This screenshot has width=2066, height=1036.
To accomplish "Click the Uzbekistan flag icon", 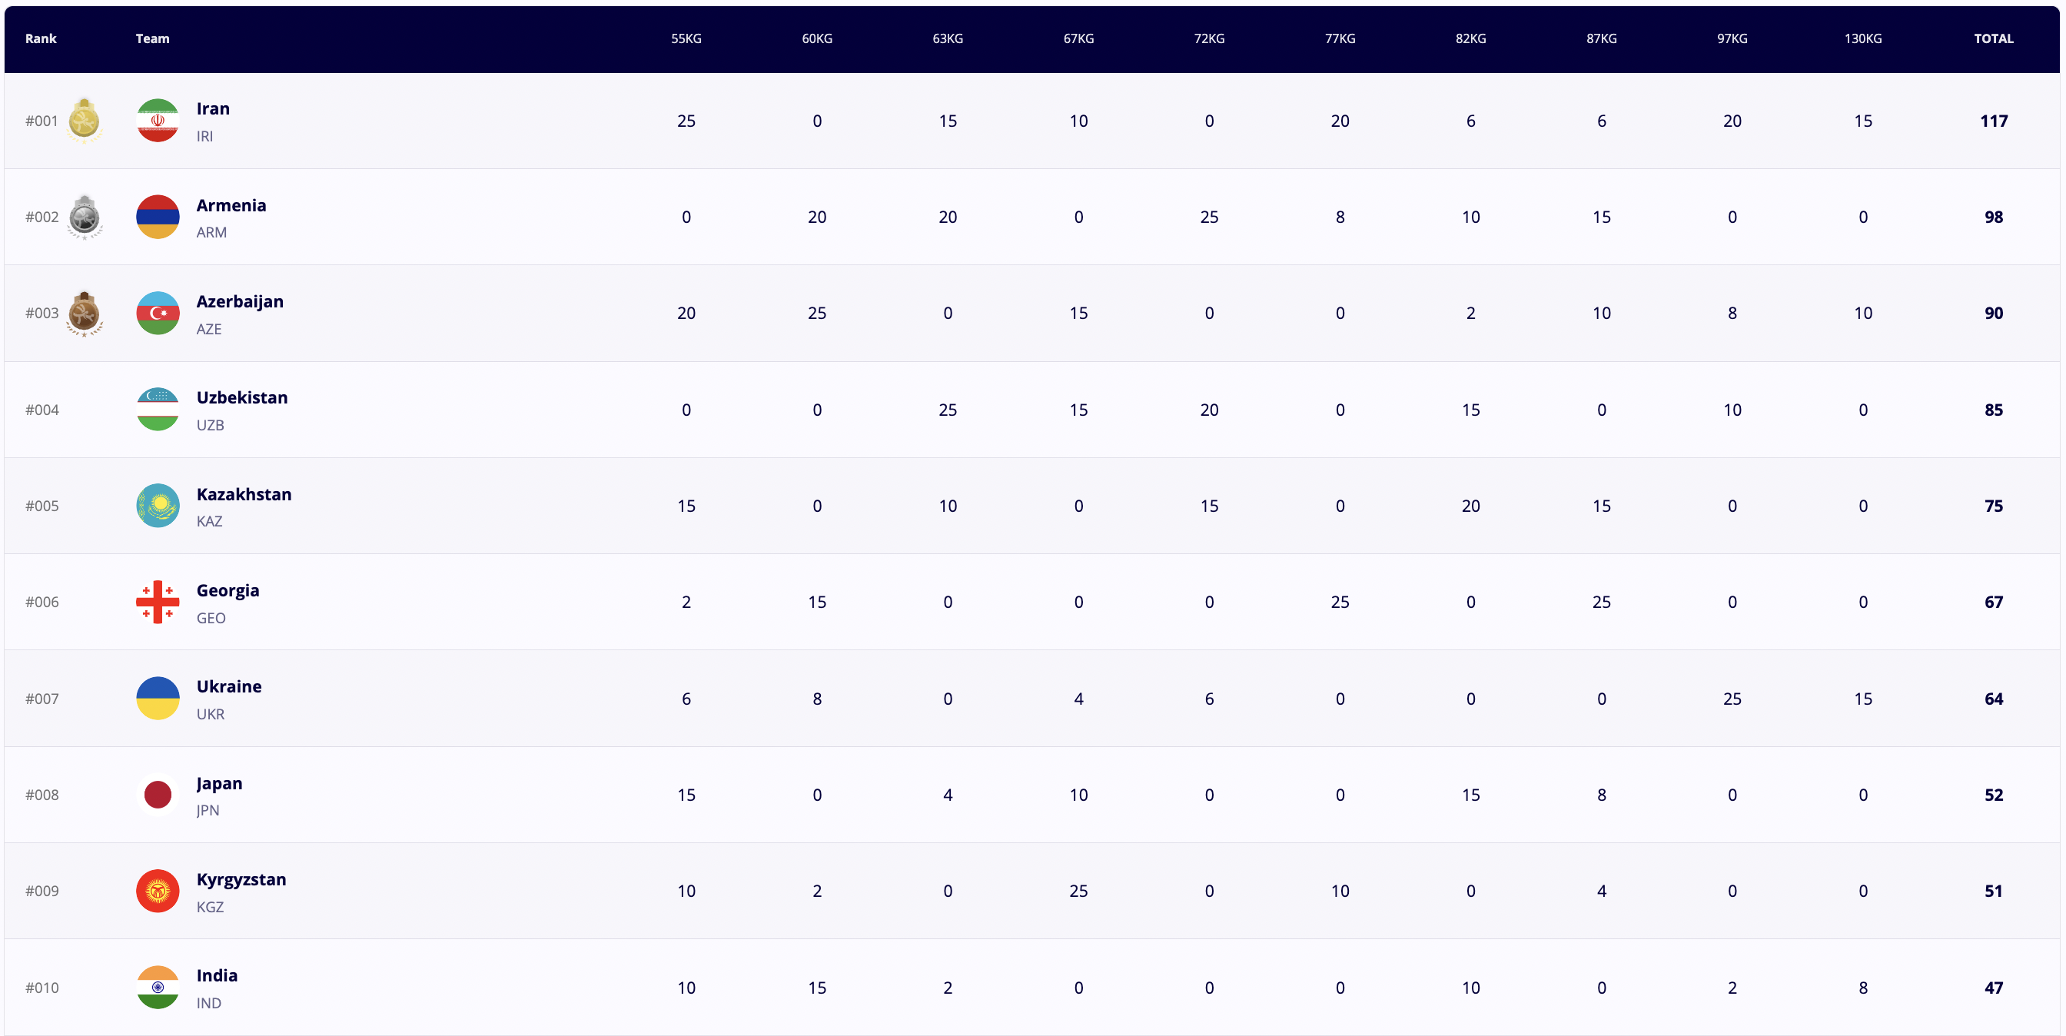I will [158, 409].
